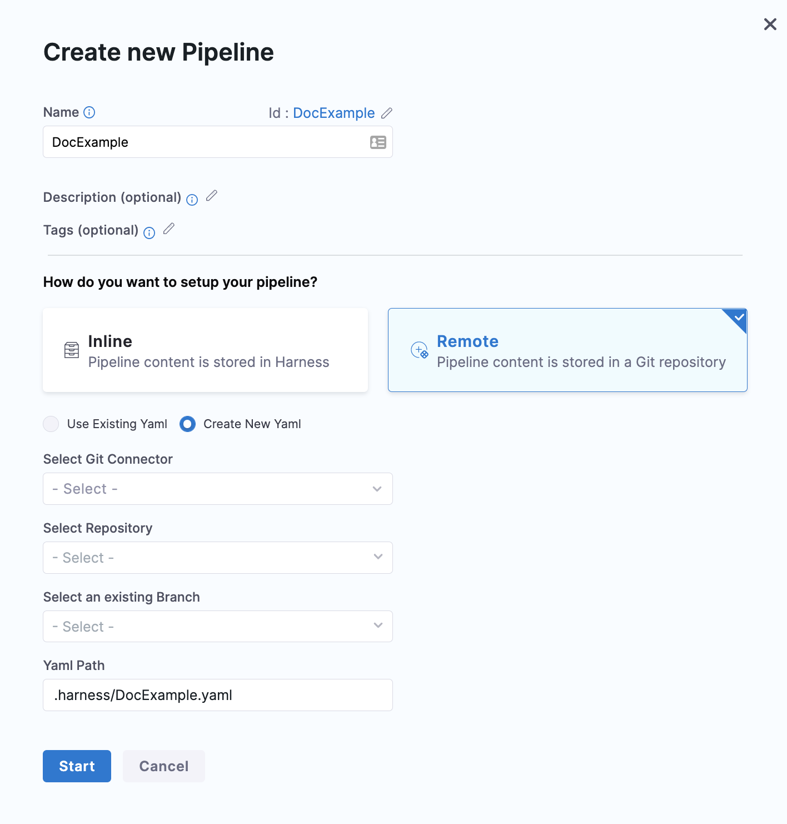Click the Start button

click(77, 766)
